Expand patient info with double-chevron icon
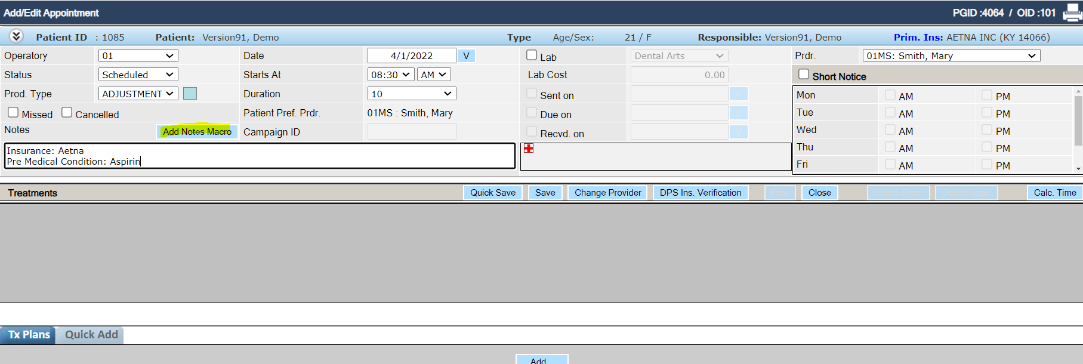 click(x=16, y=36)
